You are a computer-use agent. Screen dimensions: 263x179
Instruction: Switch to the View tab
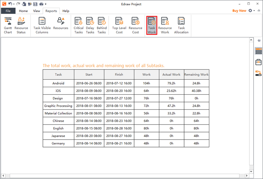pos(36,11)
